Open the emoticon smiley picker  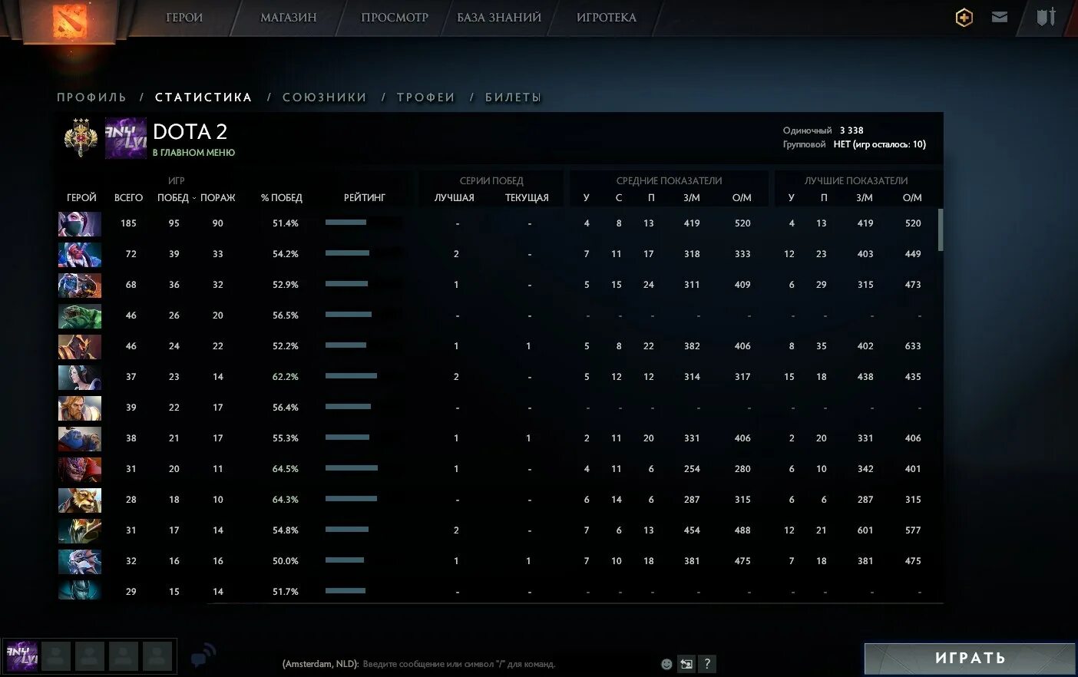pos(666,664)
